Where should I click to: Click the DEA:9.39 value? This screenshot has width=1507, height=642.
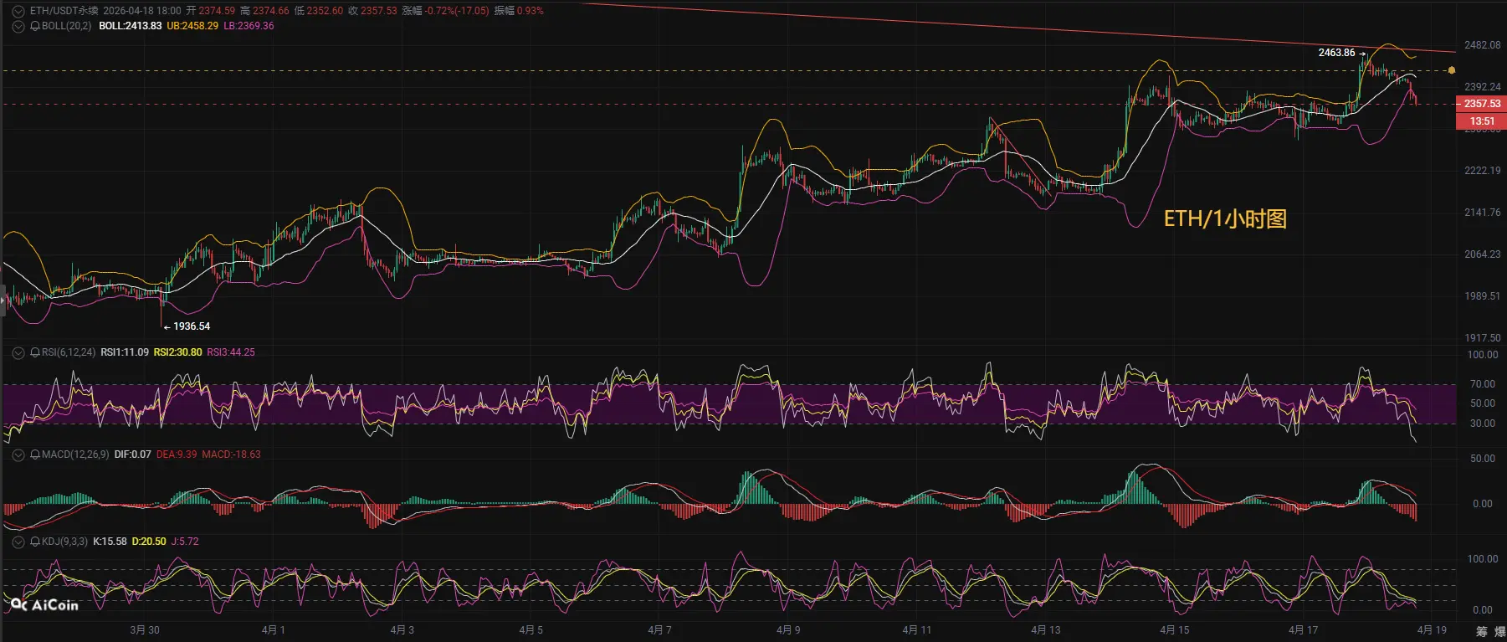(x=177, y=455)
